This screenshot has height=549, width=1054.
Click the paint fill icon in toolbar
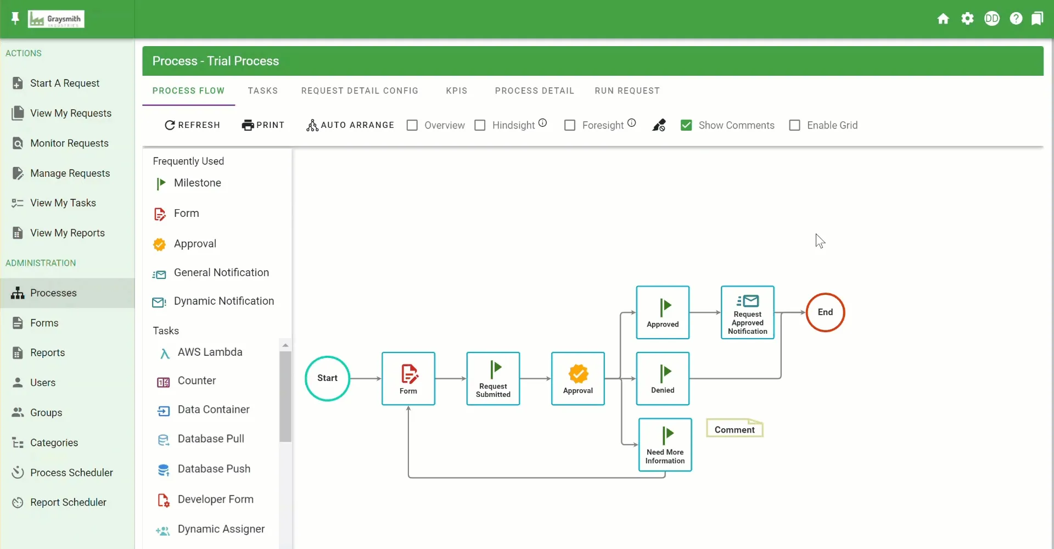[659, 126]
